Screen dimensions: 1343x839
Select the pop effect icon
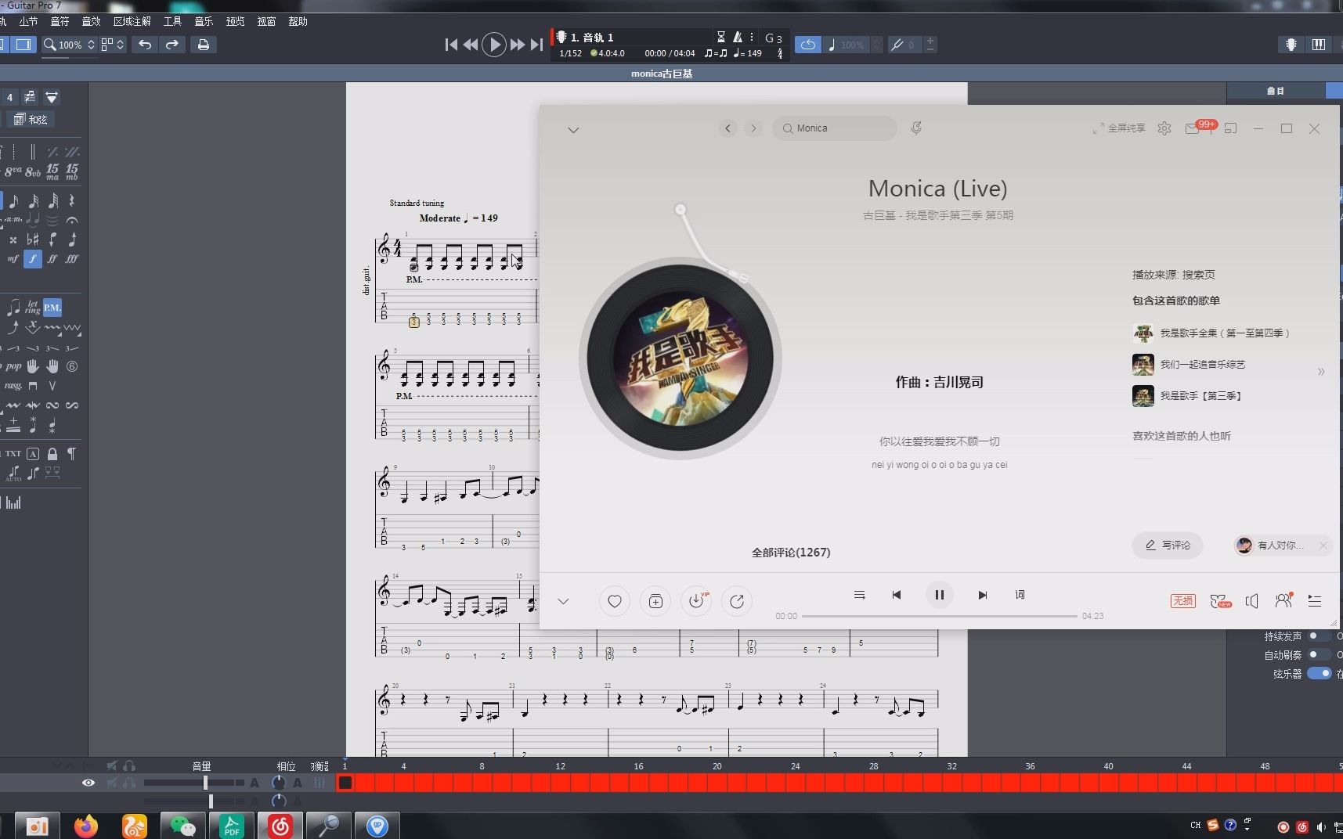click(13, 366)
